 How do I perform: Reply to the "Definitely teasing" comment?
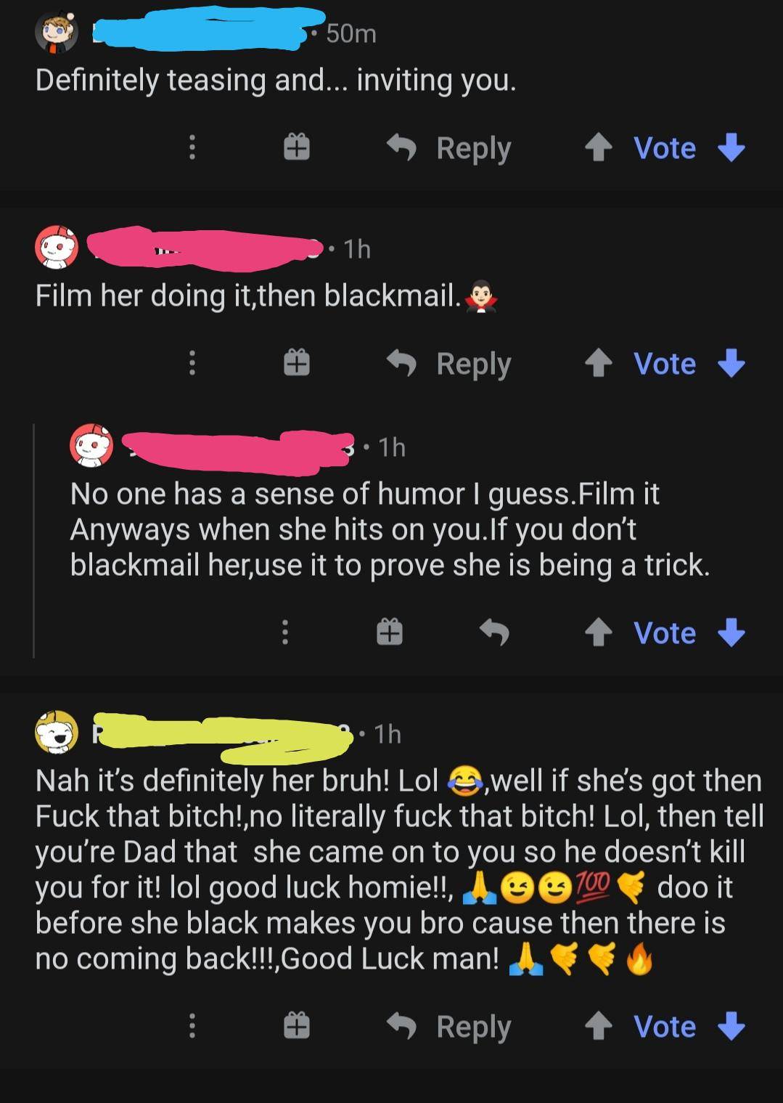pos(449,148)
